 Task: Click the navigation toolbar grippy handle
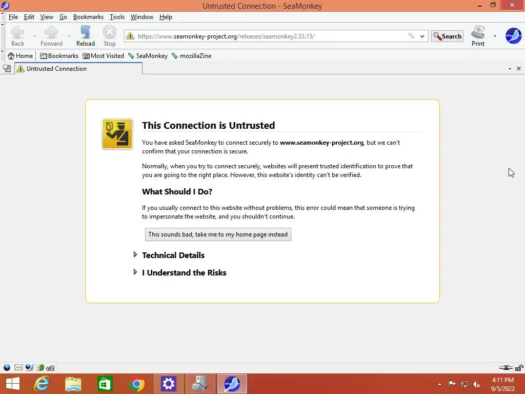click(3, 36)
